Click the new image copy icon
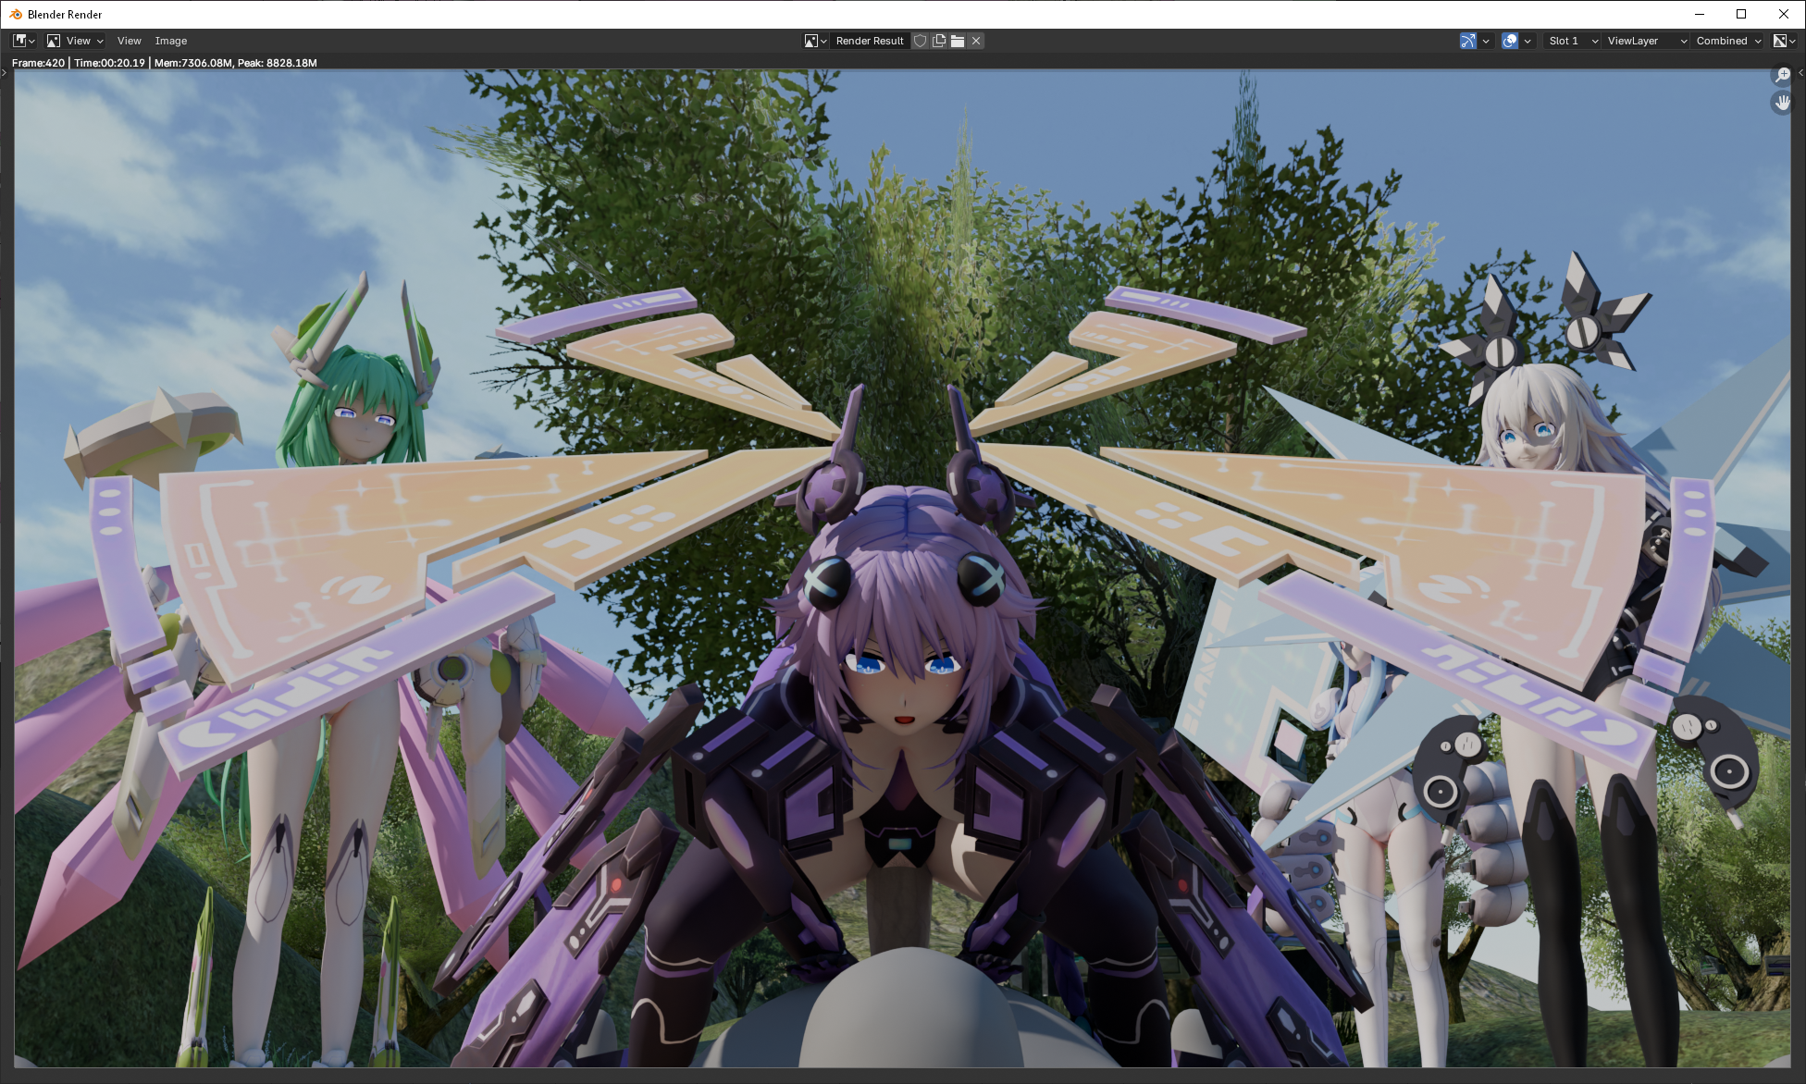This screenshot has width=1806, height=1084. pos(939,41)
